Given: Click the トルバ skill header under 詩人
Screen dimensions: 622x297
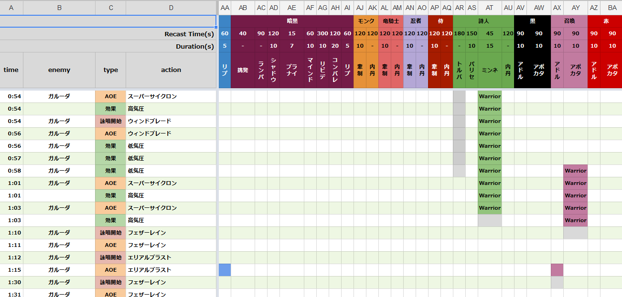Looking at the screenshot, I should (459, 70).
